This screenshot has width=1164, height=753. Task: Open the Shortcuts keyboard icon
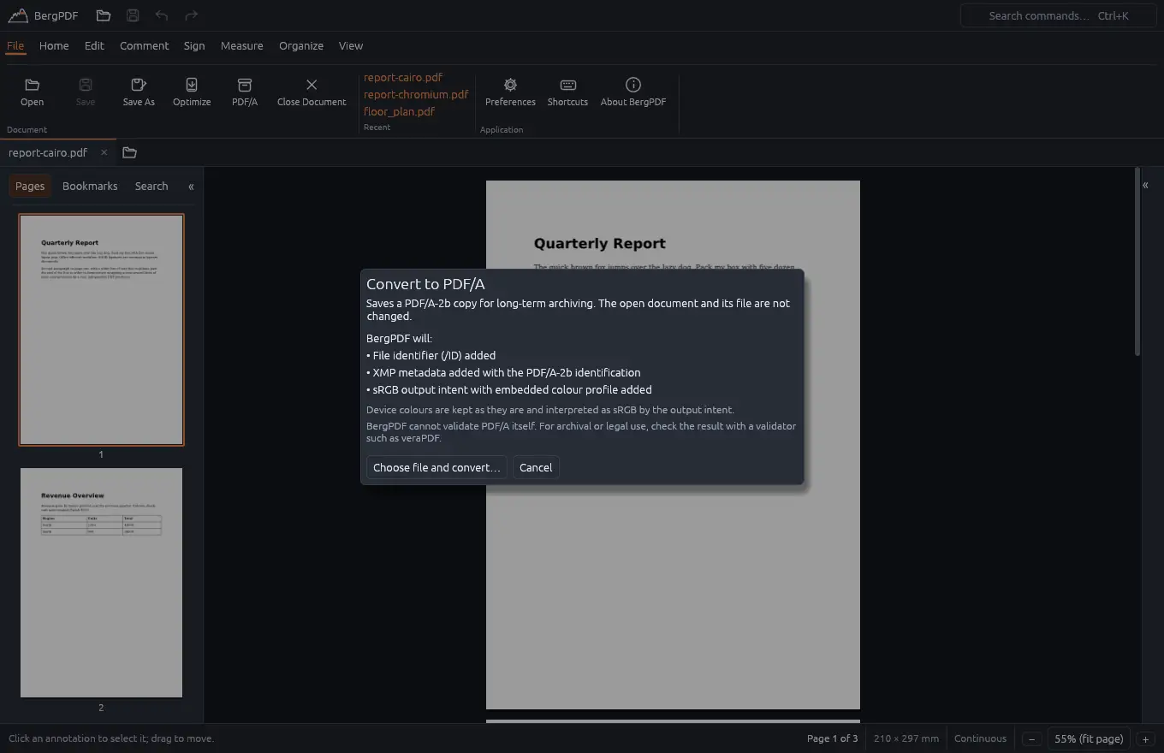point(567,92)
